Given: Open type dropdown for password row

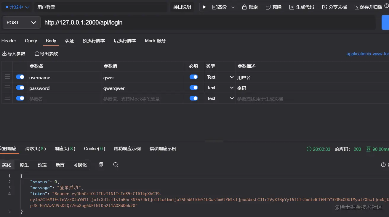Looking at the screenshot, I should (220, 88).
